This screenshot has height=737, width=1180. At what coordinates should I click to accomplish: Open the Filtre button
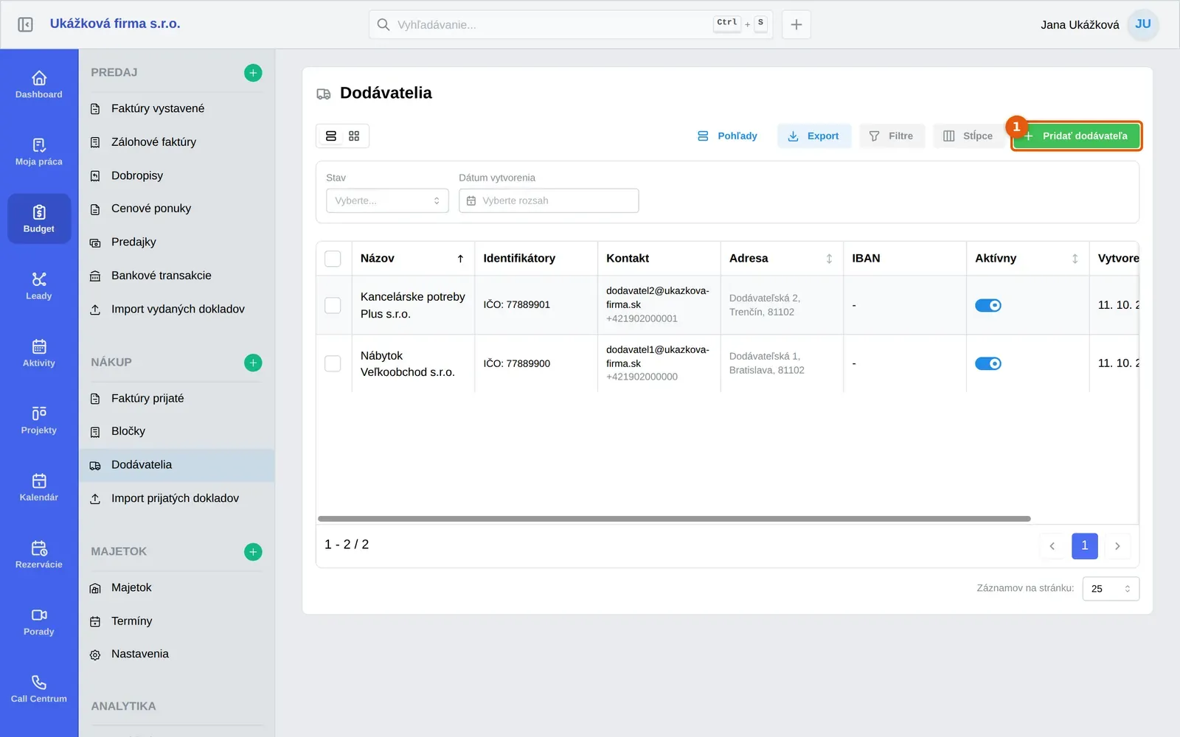tap(892, 136)
